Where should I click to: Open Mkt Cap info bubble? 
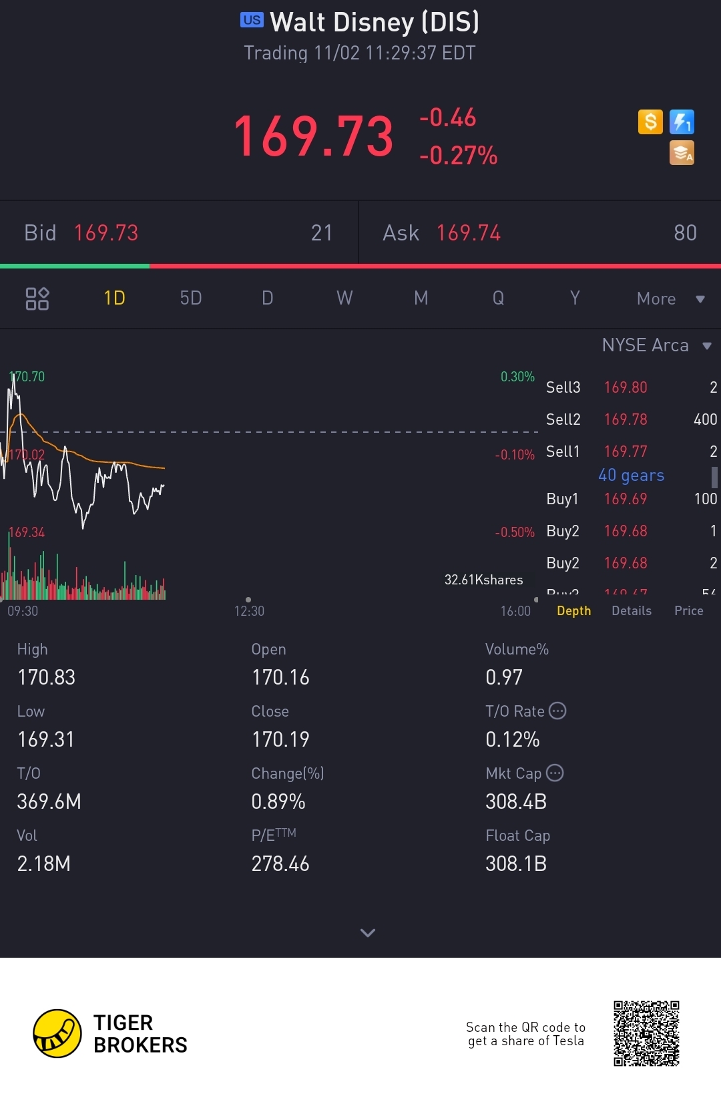555,773
